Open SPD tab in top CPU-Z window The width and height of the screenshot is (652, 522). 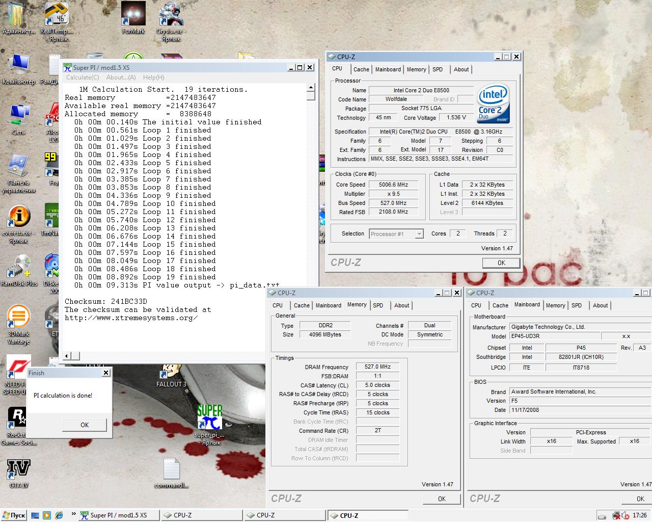[x=438, y=69]
